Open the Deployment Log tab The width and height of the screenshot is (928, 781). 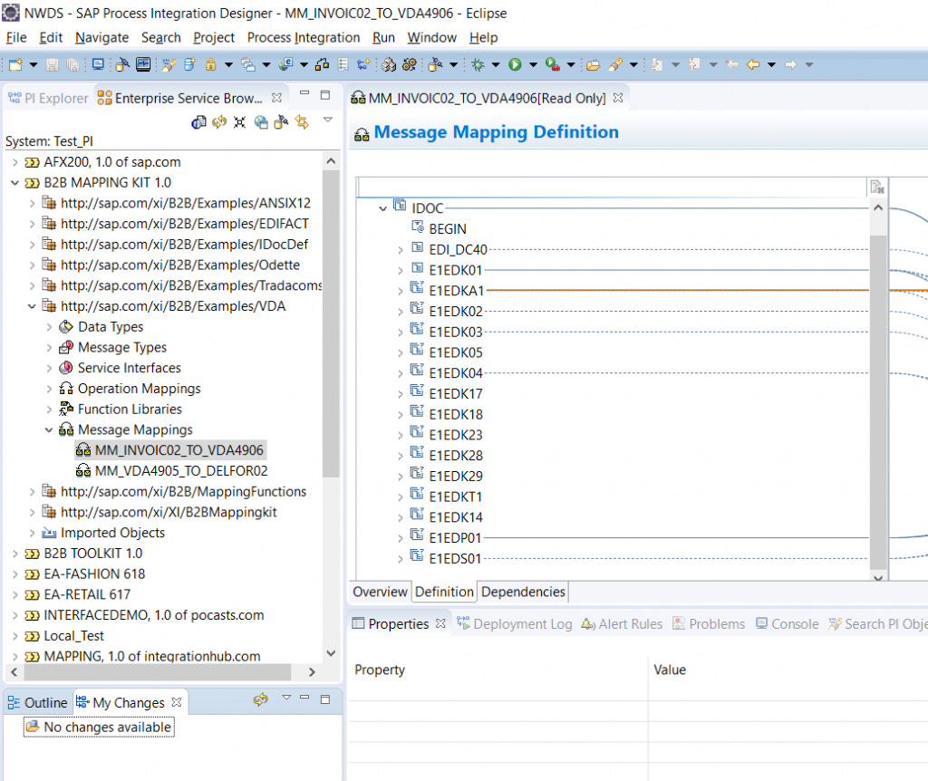point(515,623)
